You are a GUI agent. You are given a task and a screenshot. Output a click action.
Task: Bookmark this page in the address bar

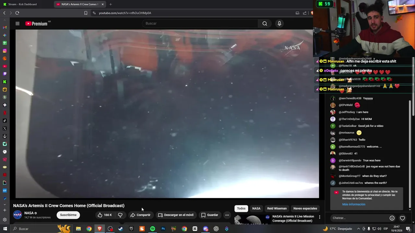(x=86, y=13)
